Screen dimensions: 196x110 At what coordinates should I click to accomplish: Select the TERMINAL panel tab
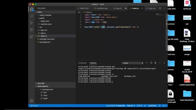click(93, 63)
